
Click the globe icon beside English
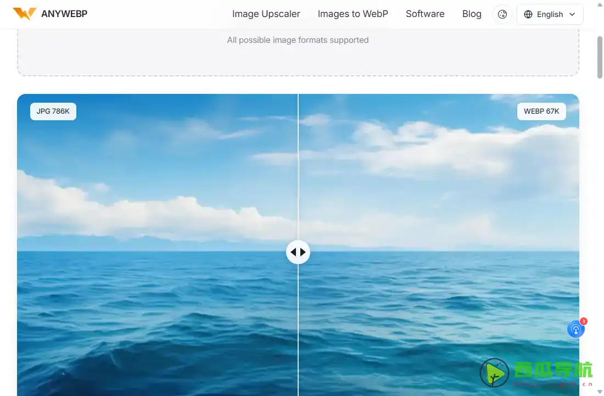click(528, 14)
